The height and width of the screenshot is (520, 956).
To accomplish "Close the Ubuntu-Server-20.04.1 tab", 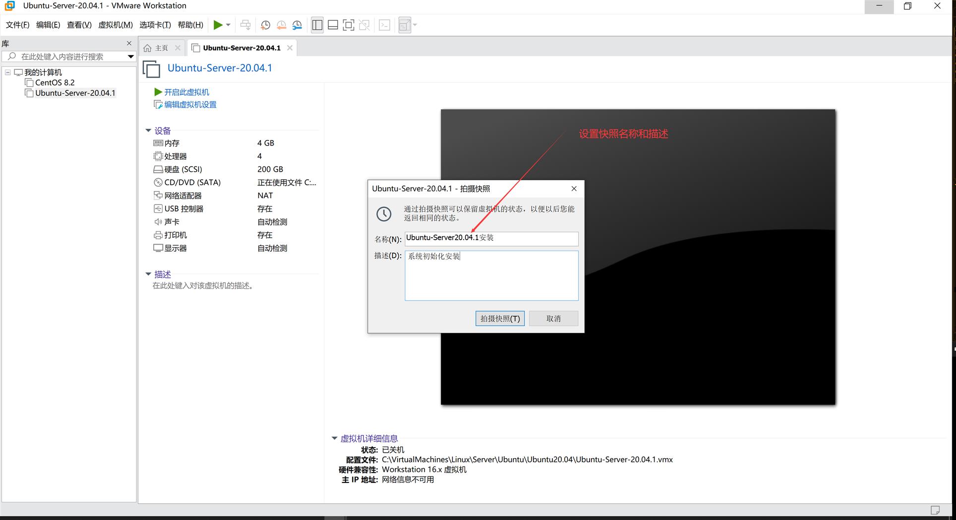I will (x=290, y=48).
